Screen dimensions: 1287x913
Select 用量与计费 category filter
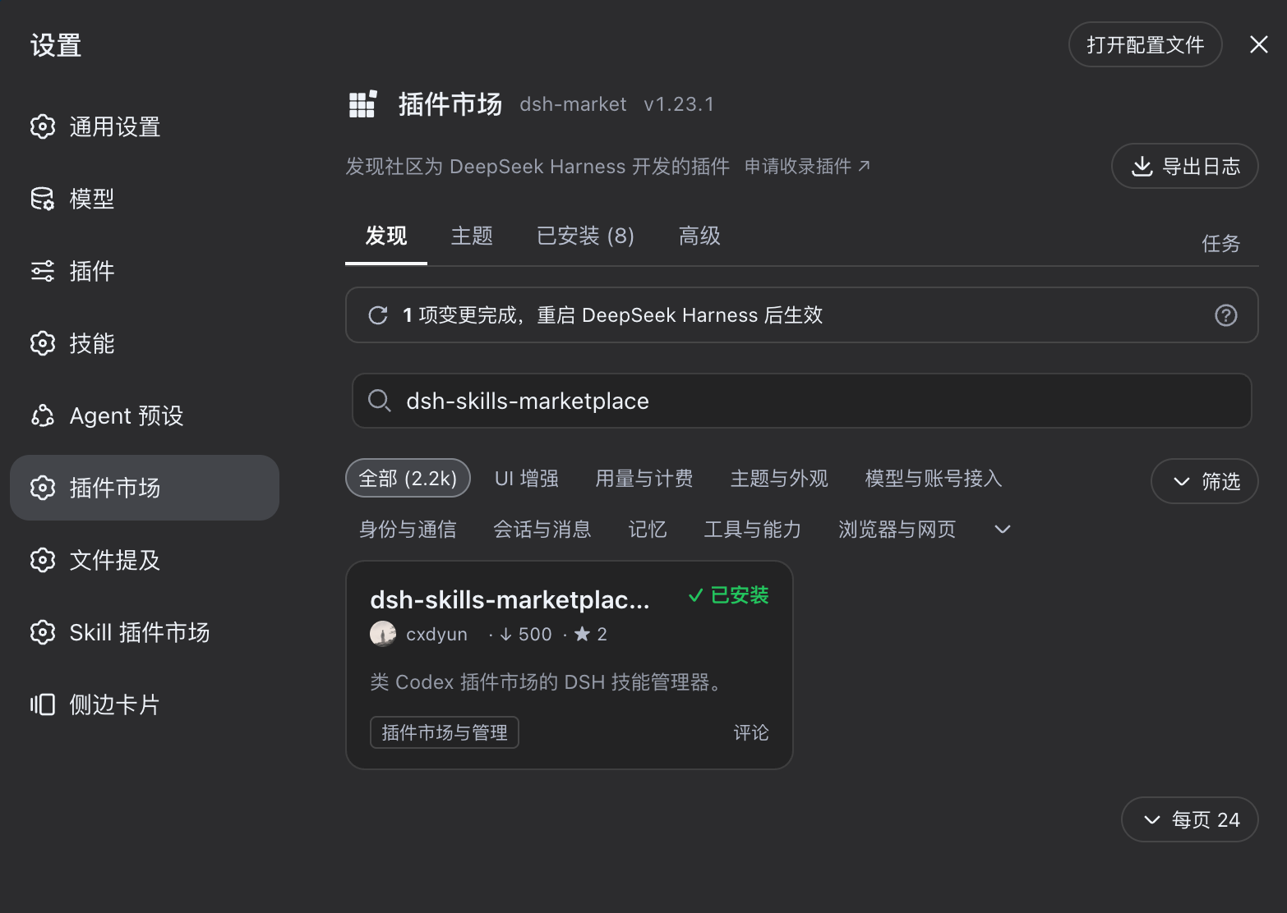(x=644, y=479)
